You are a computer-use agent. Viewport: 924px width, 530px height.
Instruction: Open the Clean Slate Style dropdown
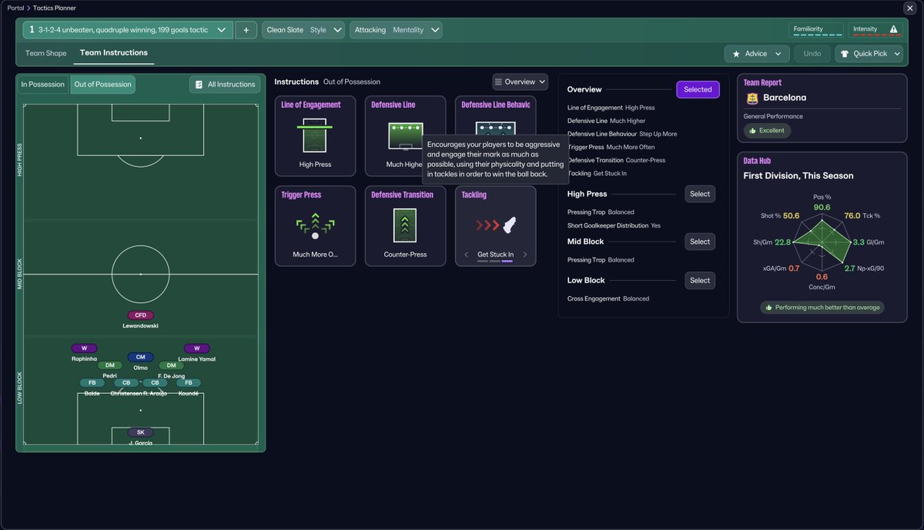point(303,30)
